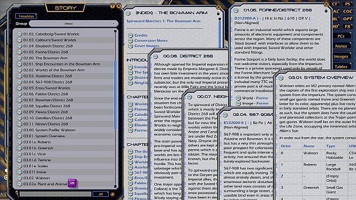Open the Cover Images link
The image size is (356, 200).
(x=147, y=46)
